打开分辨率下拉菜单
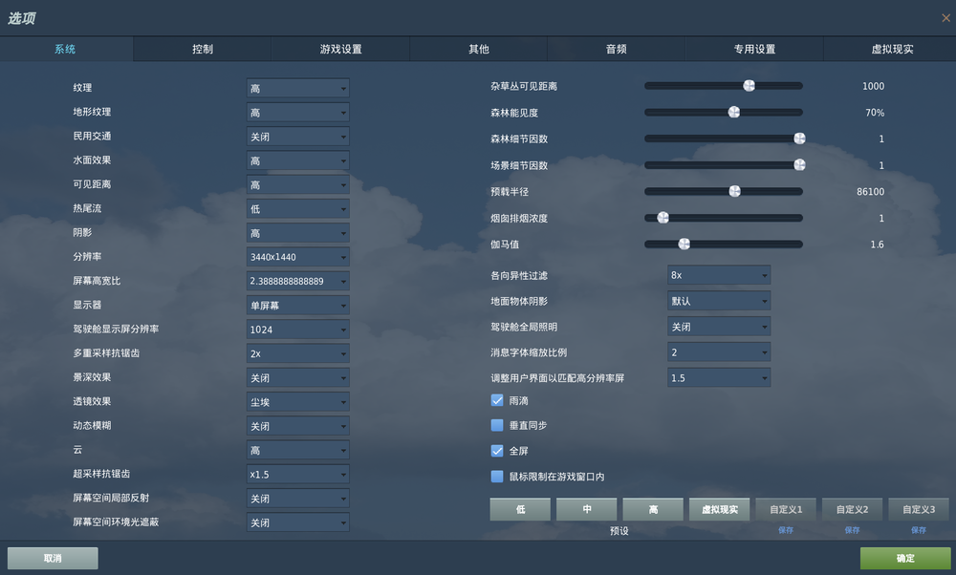Screen dimensions: 956x575 click(x=297, y=256)
